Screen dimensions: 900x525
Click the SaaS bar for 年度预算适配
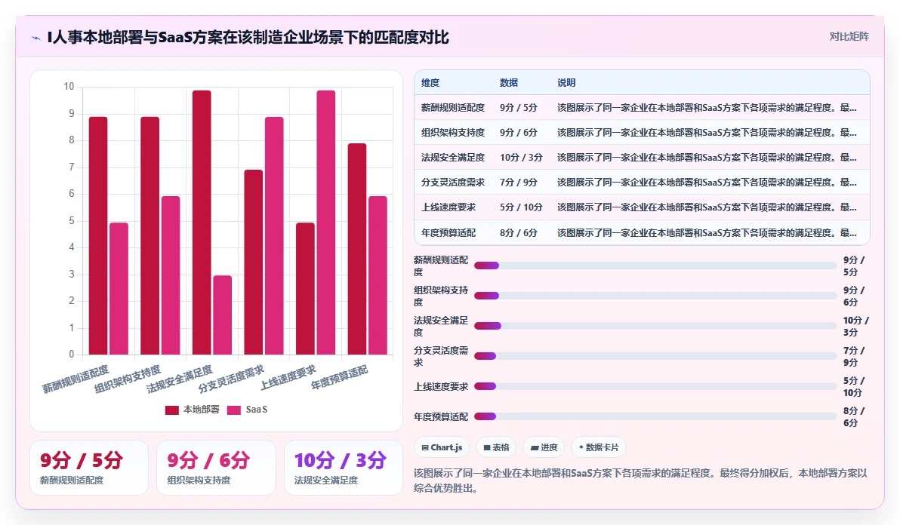pos(378,275)
